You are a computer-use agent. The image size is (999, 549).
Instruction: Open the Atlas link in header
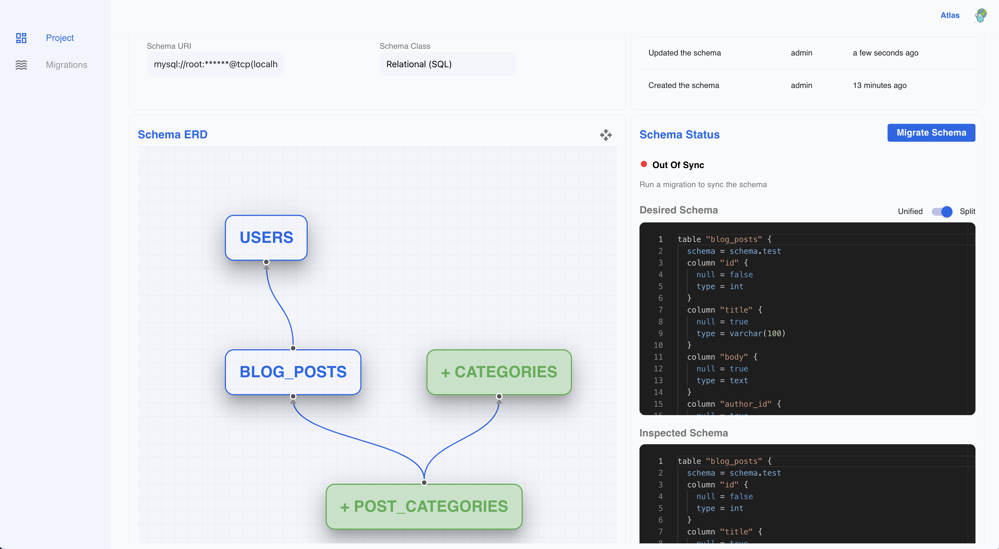(x=950, y=15)
